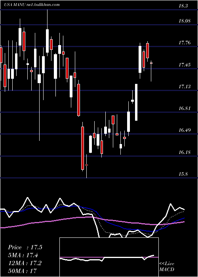Select the 16.49 price axis label
Image resolution: width=198 pixels, height=277 pixels.
[185, 130]
